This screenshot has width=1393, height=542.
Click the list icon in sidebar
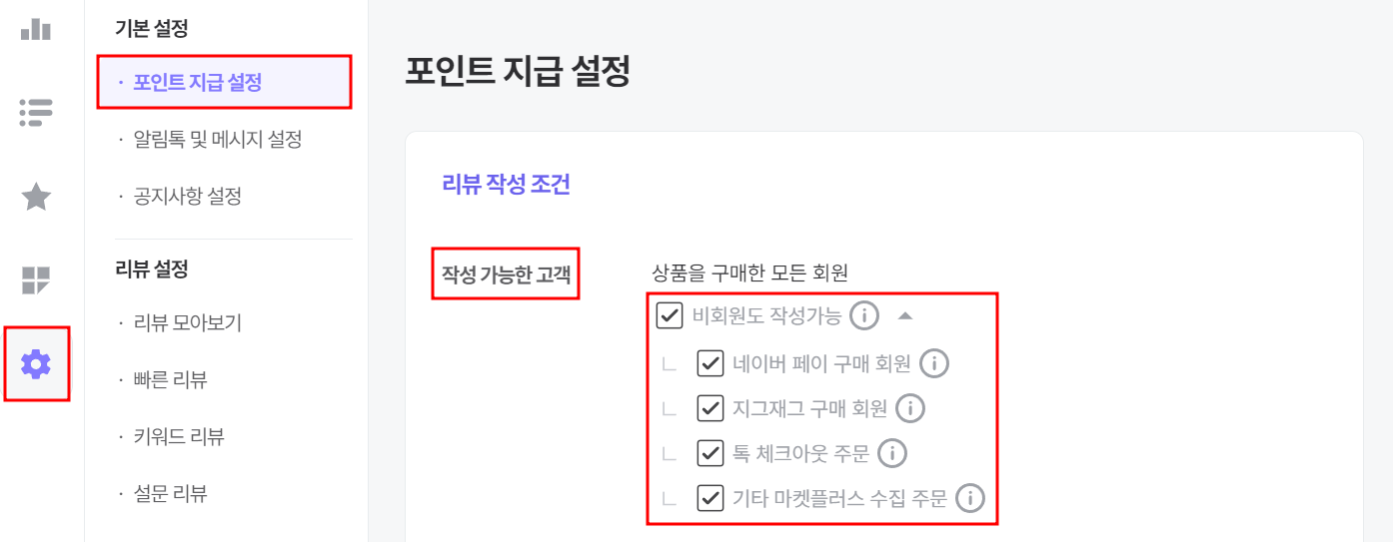(36, 112)
